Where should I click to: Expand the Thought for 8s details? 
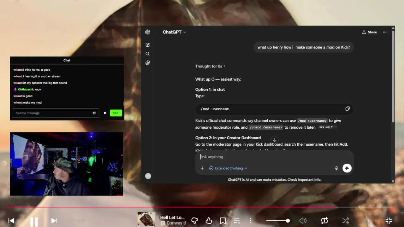[210, 66]
